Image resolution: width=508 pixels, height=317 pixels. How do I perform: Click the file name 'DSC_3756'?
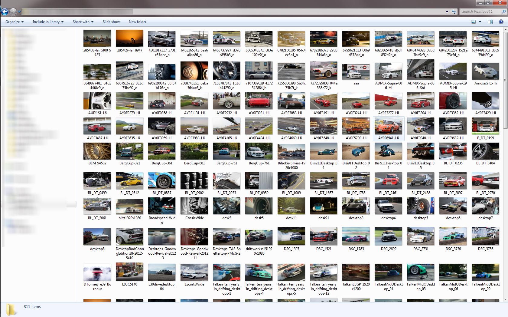tap(485, 249)
